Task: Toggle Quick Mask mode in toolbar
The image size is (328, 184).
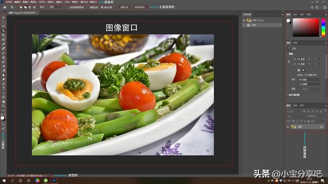Action: point(4,124)
